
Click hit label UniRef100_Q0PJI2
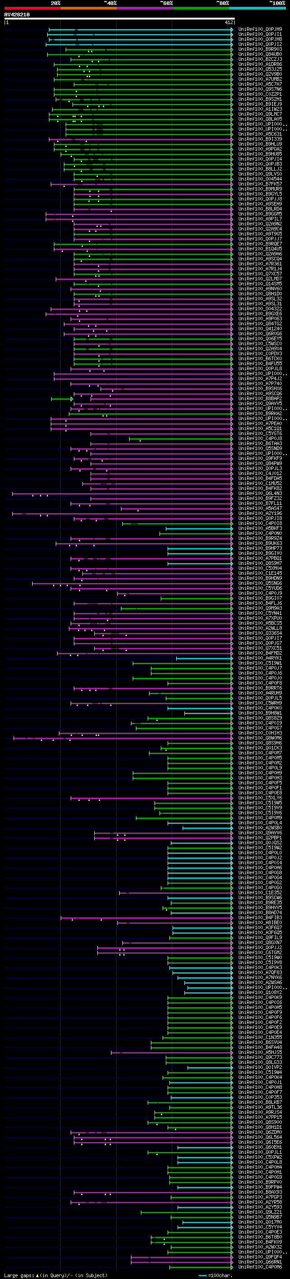tap(260, 44)
